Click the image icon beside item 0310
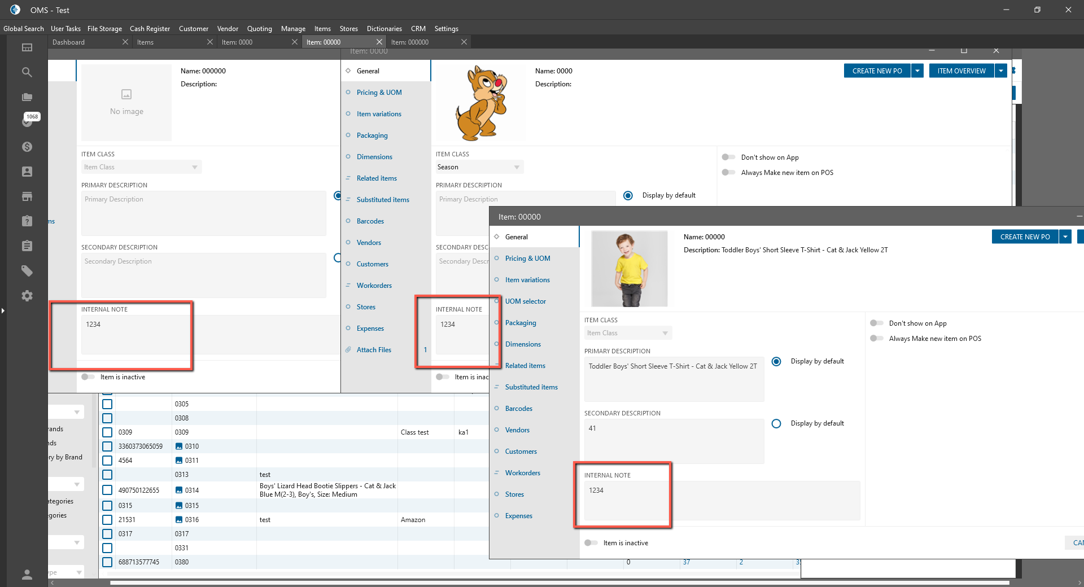Screen dimensions: 1084x587 179,446
